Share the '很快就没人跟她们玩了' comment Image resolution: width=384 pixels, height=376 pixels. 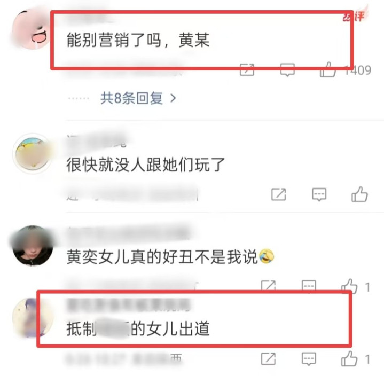click(279, 194)
